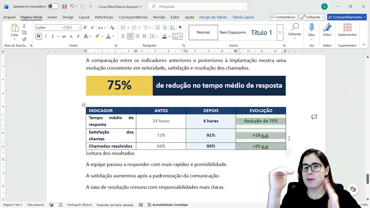Toggle italic formatting
Screen dimensions: 370x208
46,36
